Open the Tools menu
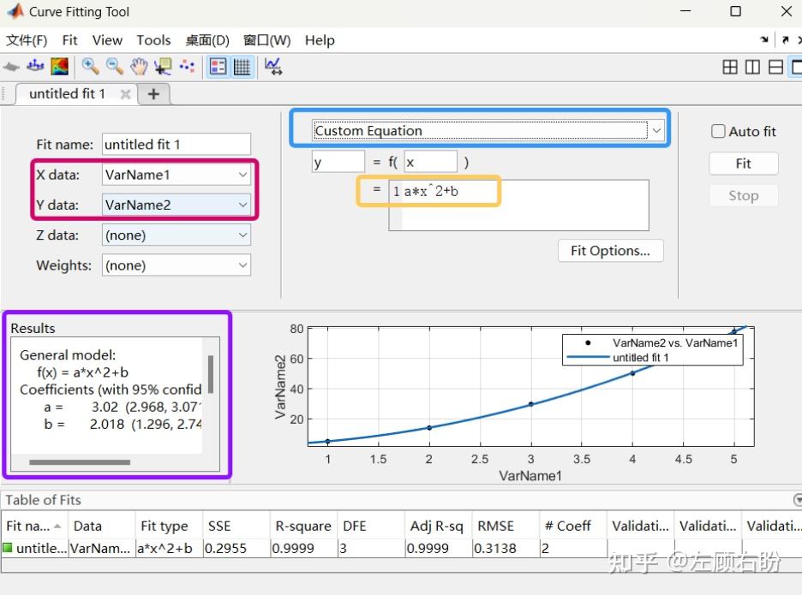 pos(153,40)
